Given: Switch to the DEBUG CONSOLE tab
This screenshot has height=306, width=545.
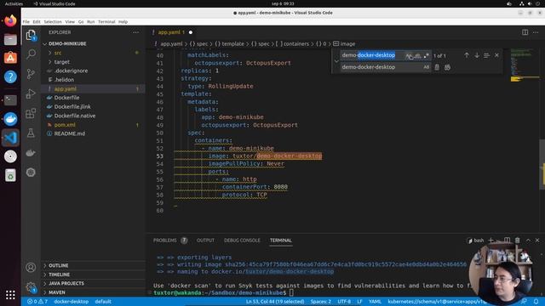Looking at the screenshot, I should point(242,240).
